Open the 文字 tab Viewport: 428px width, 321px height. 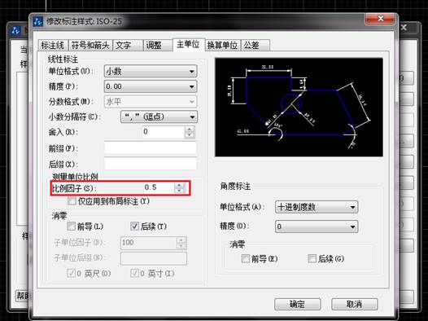click(x=128, y=45)
